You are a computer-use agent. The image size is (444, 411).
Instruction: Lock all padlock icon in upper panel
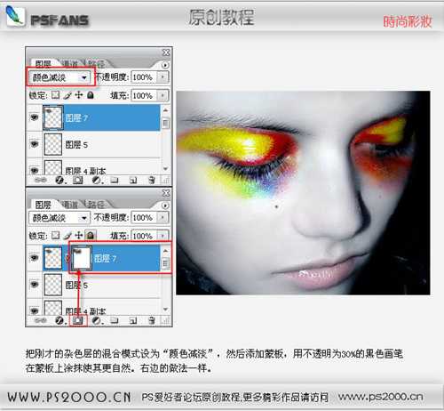pos(91,95)
